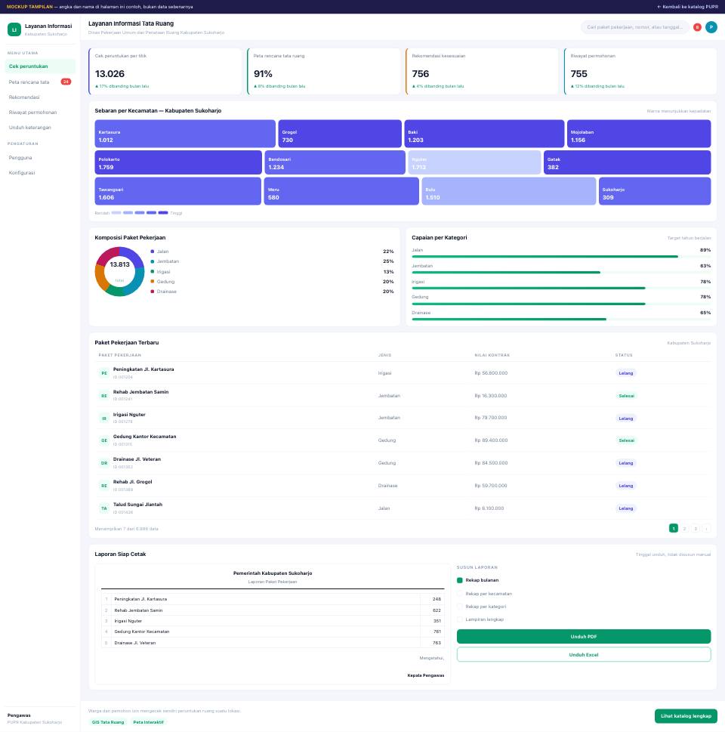This screenshot has width=725, height=732.
Task: Open the Unduh keterangan menu item
Action: point(40,128)
